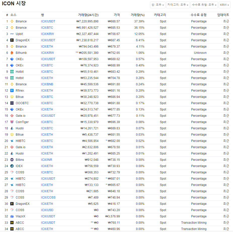
Task: Sort by the # rank column header
Action: point(7,15)
